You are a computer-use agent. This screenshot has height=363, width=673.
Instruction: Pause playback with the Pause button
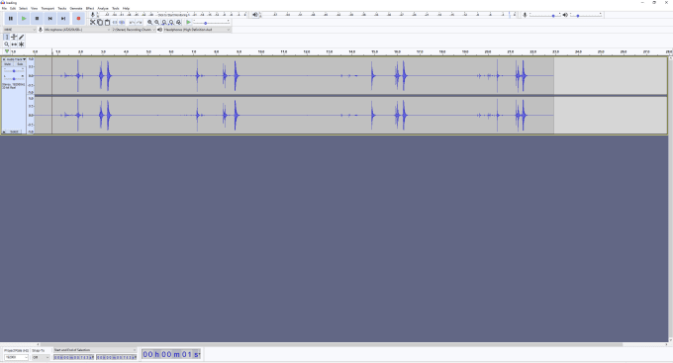11,19
